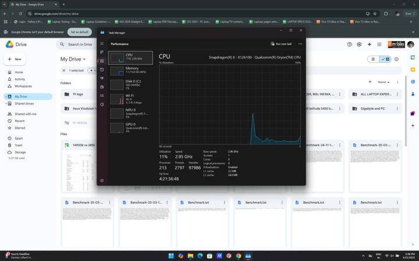Open Workspaces in Drive sidebar
Viewport: 419px width, 261px height.
pyautogui.click(x=20, y=86)
